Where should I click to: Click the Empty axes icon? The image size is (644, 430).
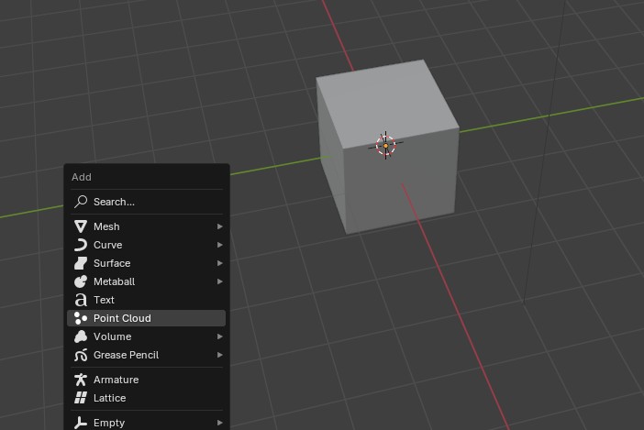pyautogui.click(x=81, y=423)
